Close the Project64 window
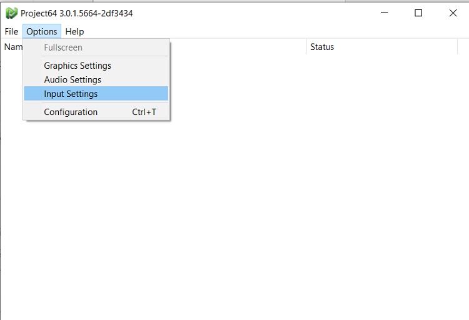 (453, 13)
